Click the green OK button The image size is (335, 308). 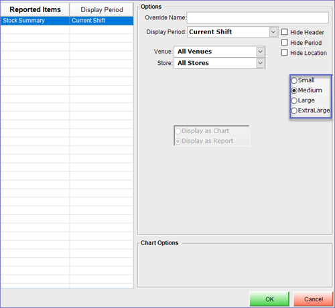pos(269,299)
